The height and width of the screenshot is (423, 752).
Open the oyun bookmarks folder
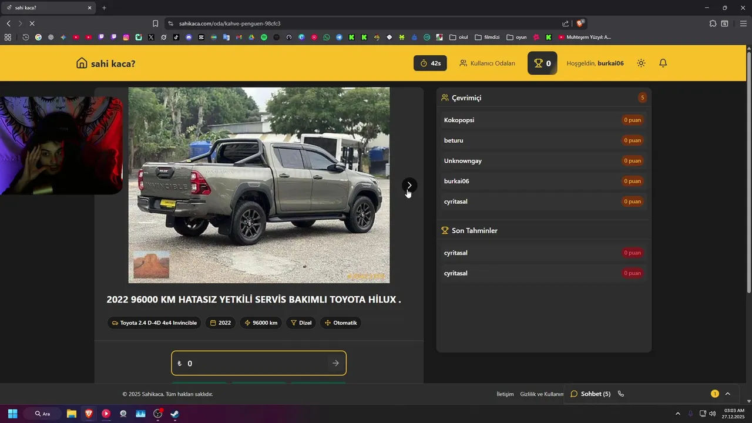[x=517, y=37]
